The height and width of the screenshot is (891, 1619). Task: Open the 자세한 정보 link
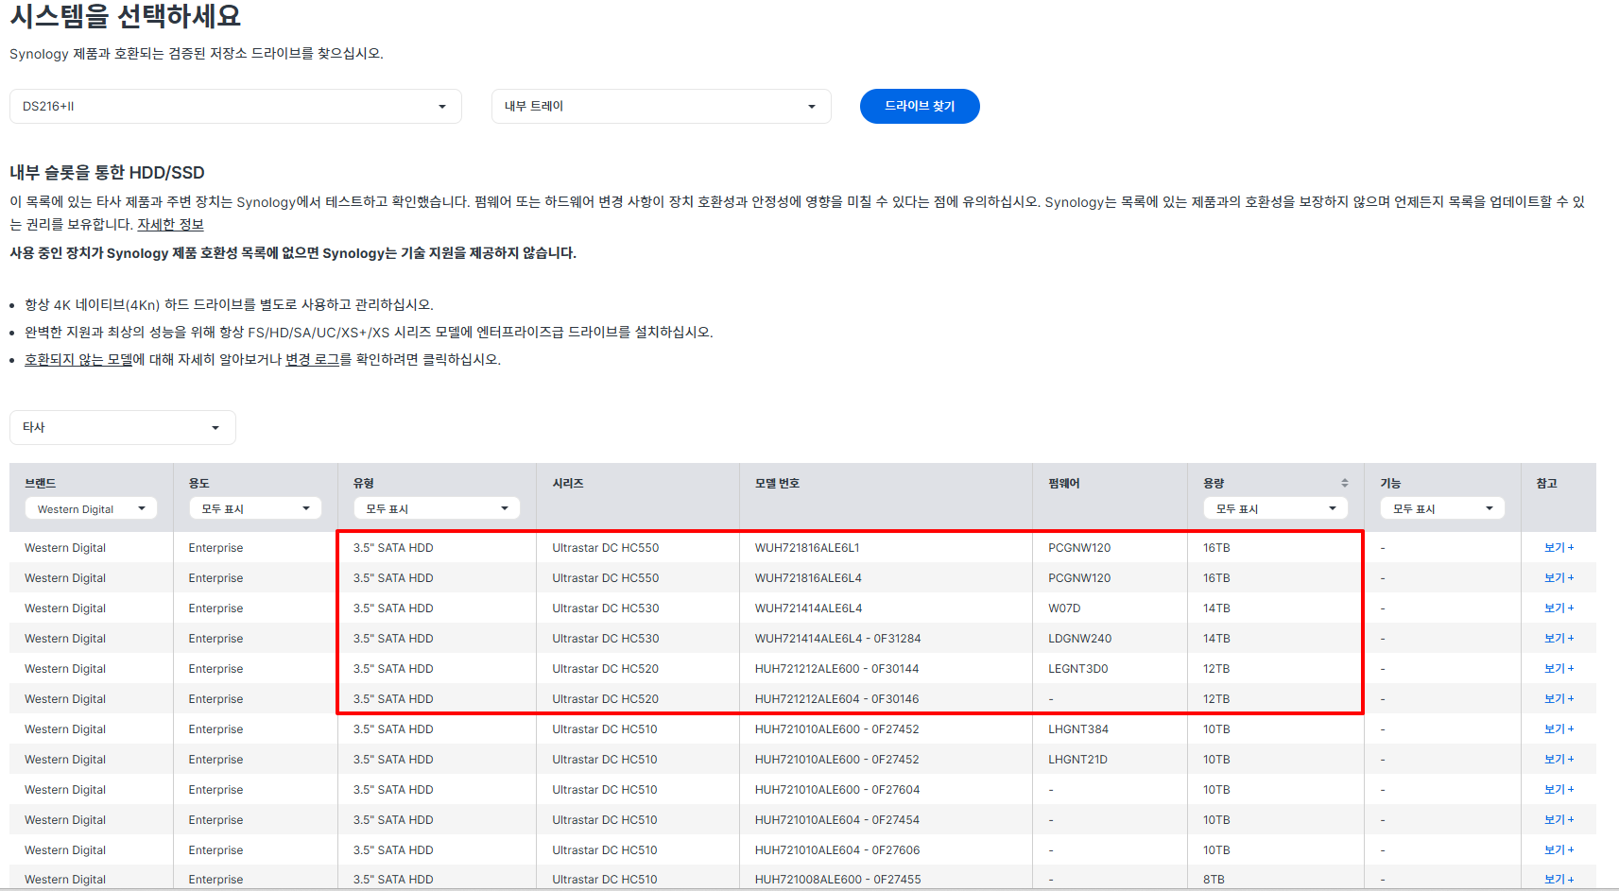pyautogui.click(x=170, y=224)
